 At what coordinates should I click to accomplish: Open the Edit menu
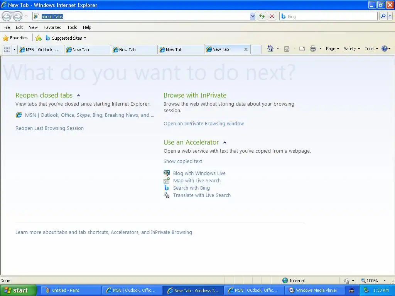[x=19, y=27]
